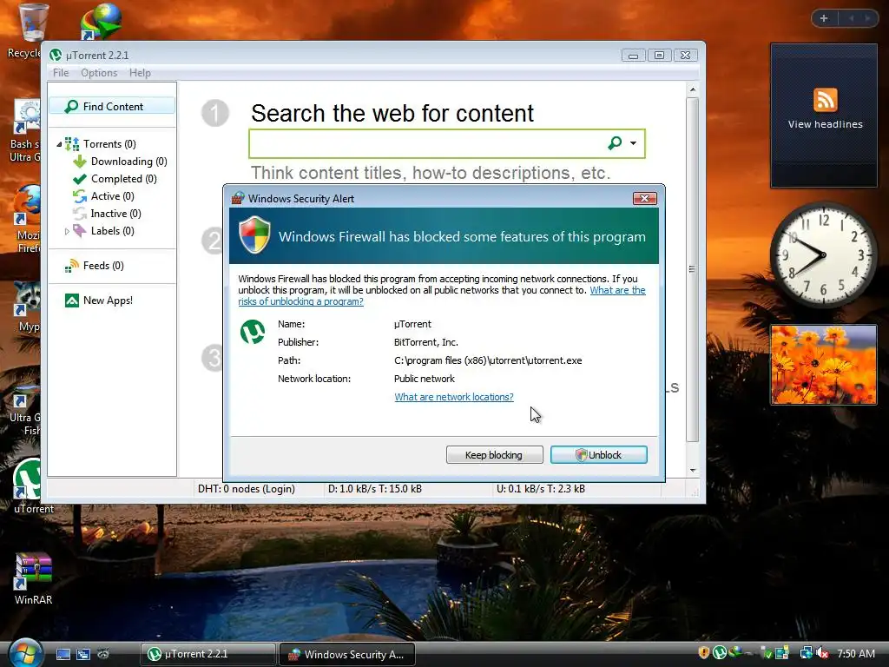The image size is (889, 667).
Task: Collapse the Torrents tree node
Action: point(59,144)
